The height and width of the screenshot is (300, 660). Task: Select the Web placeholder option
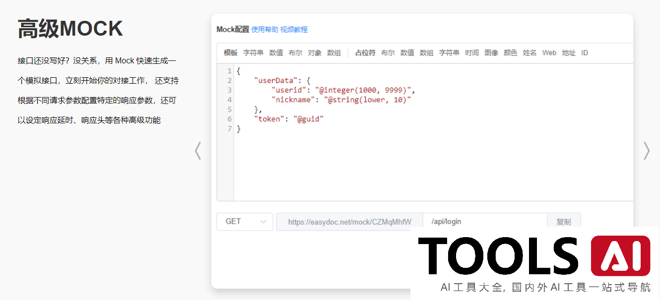[x=549, y=53]
